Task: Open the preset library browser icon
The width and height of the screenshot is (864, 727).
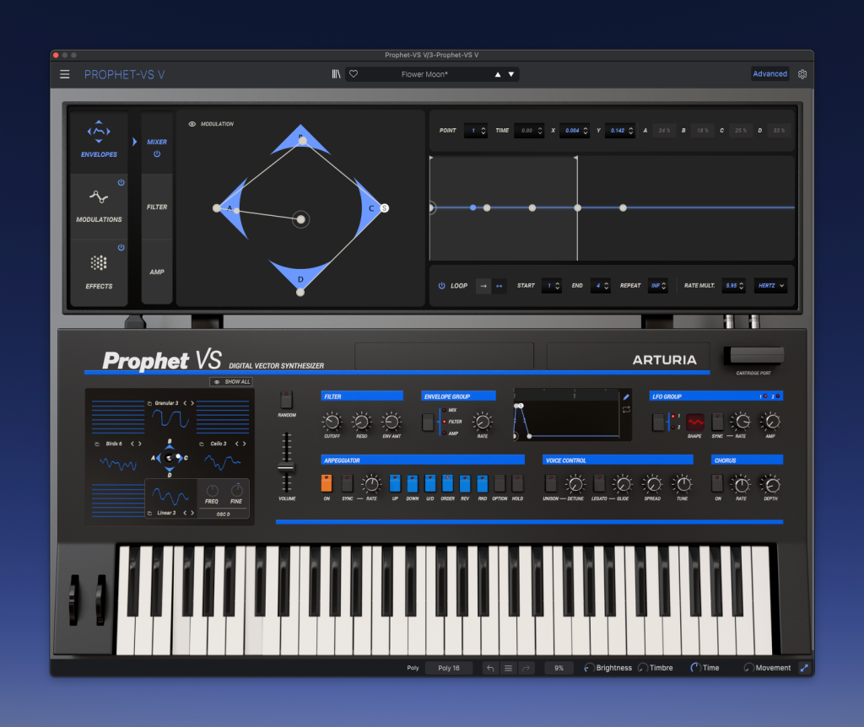Action: (x=336, y=74)
